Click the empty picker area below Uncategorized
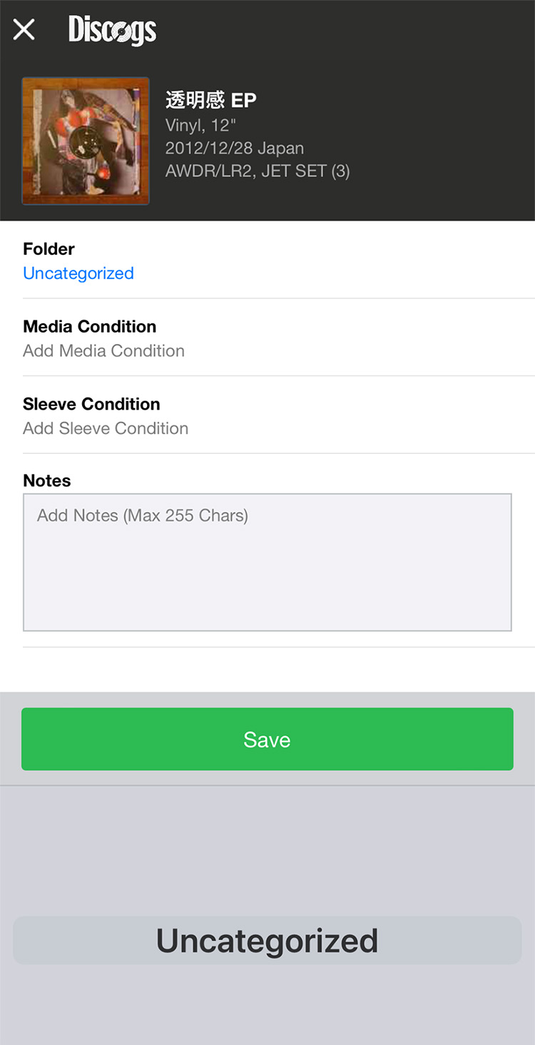Image resolution: width=535 pixels, height=1045 pixels. pyautogui.click(x=267, y=1006)
